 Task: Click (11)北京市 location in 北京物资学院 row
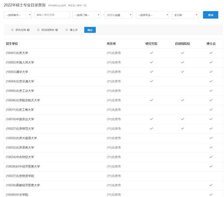(x=114, y=176)
